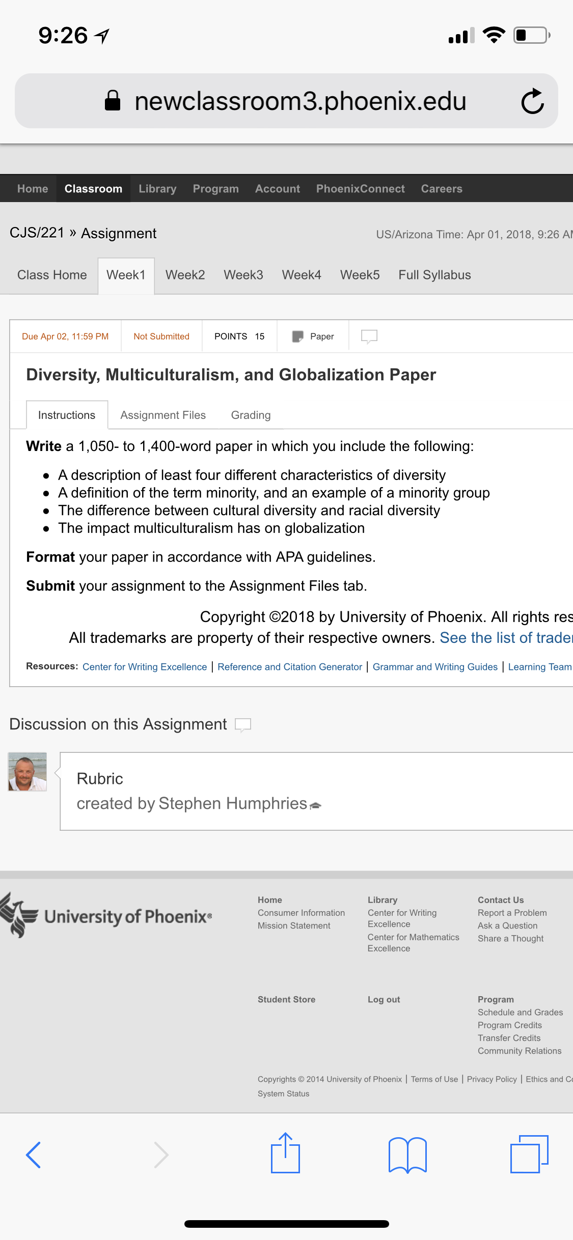Open Grammar and Writing Guides link
Viewport: 573px width, 1240px height.
pyautogui.click(x=435, y=667)
